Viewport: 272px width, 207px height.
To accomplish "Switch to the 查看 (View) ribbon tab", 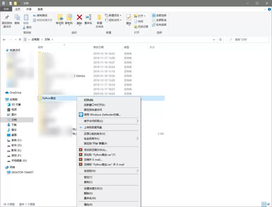I will tap(40, 9).
